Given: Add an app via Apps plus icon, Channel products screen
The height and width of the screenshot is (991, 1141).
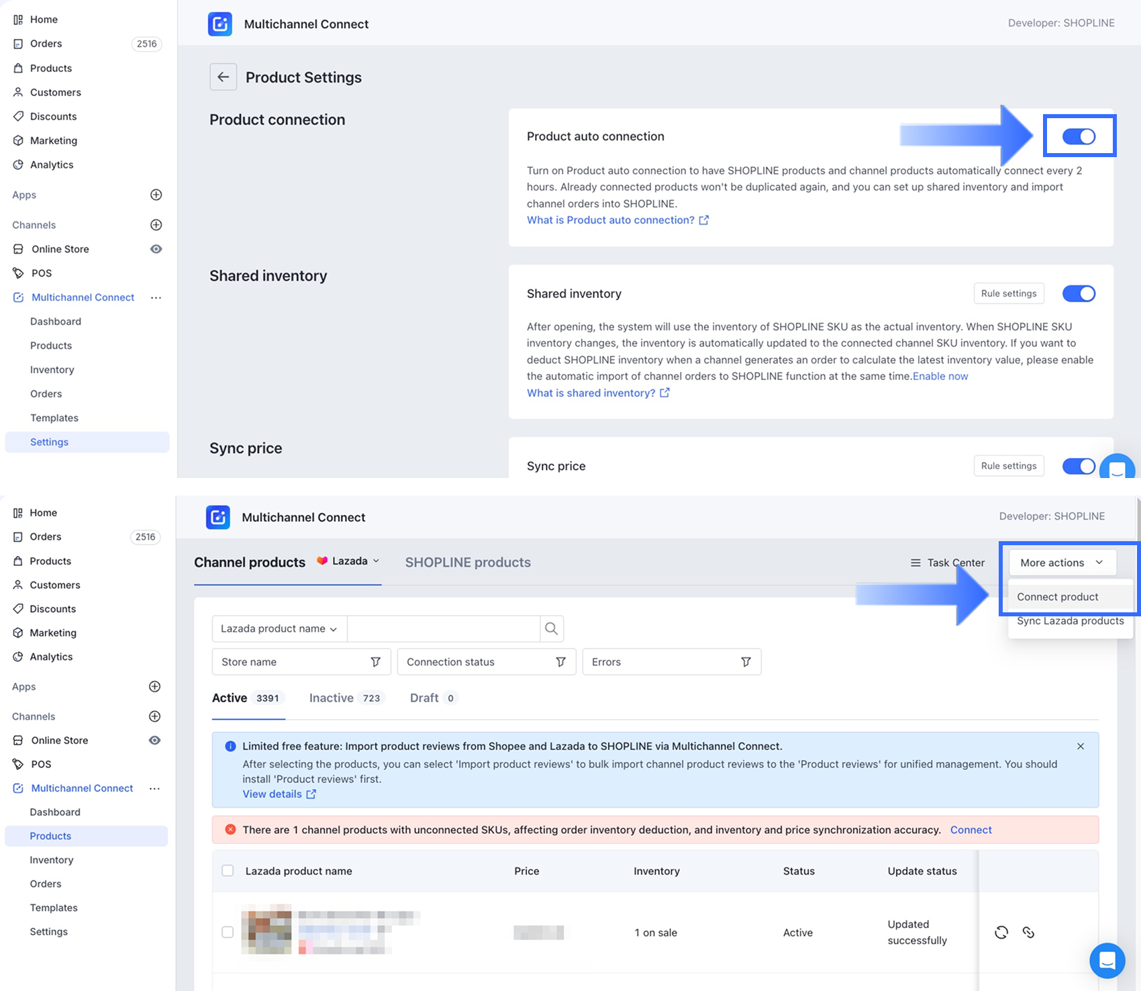Looking at the screenshot, I should click(x=154, y=686).
